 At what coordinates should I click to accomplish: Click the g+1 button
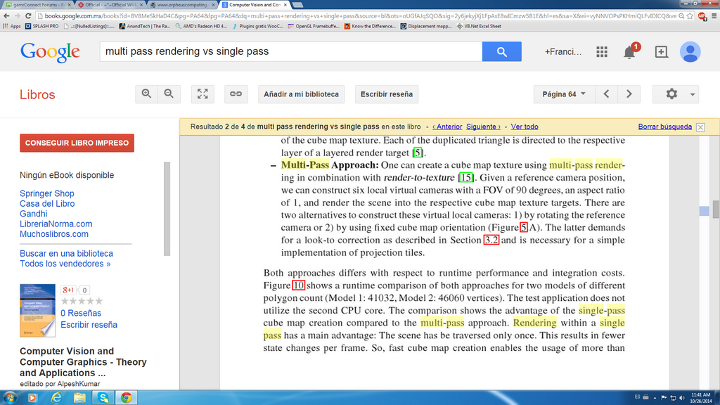[x=68, y=290]
